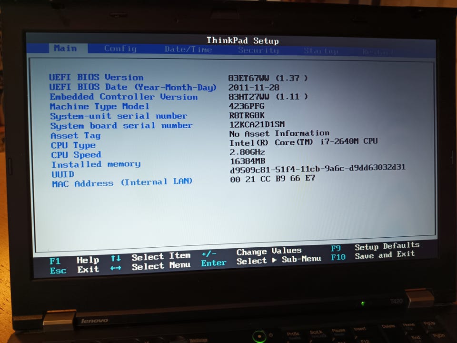Viewport: 457px width, 343px height.
Task: Open the Date/Time tab
Action: (x=189, y=49)
